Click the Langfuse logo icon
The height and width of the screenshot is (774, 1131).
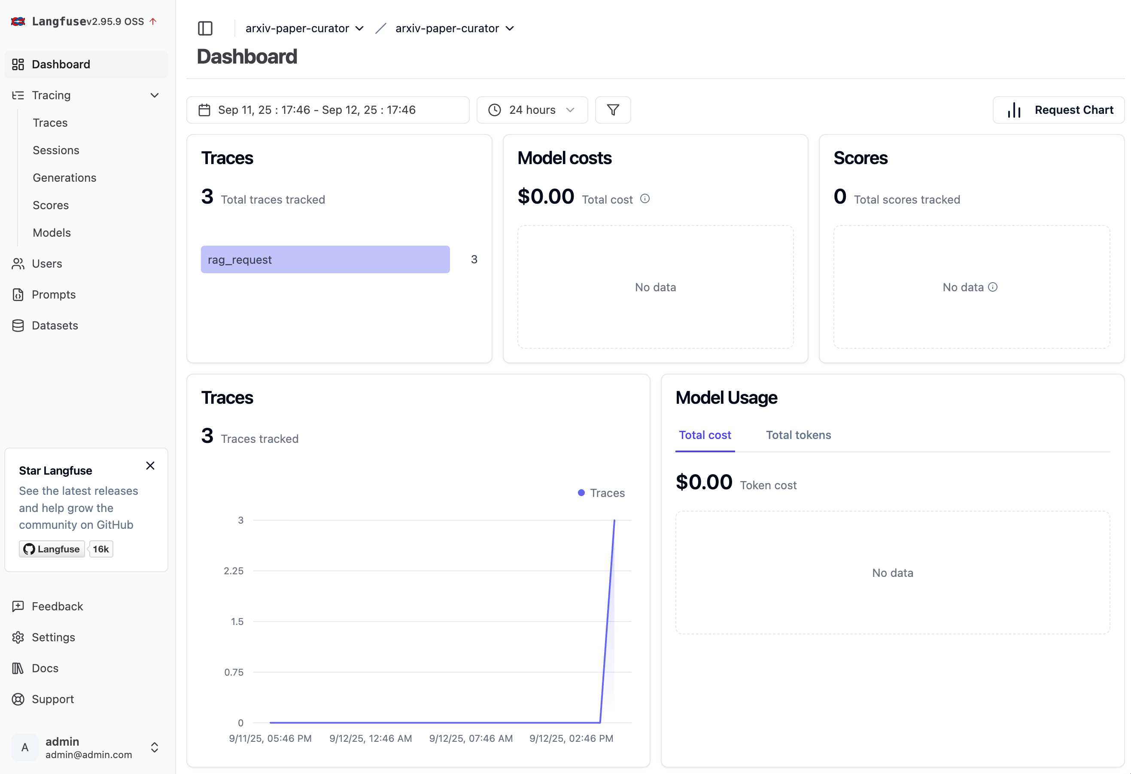coord(18,21)
